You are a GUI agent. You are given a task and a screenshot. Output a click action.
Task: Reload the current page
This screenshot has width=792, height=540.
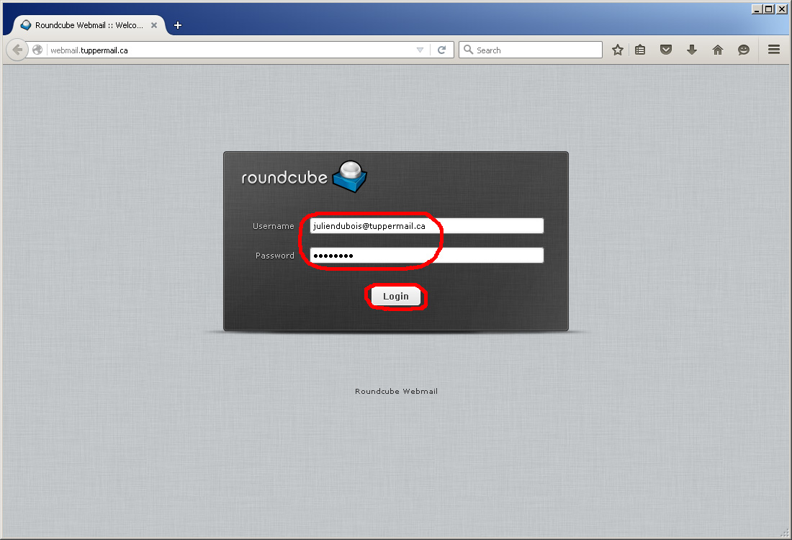pos(442,50)
